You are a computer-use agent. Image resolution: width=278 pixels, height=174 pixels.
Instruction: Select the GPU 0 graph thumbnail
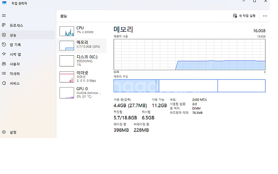coord(67,93)
